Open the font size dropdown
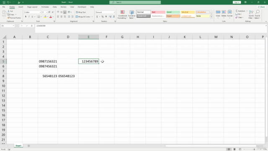 (x=46, y=12)
